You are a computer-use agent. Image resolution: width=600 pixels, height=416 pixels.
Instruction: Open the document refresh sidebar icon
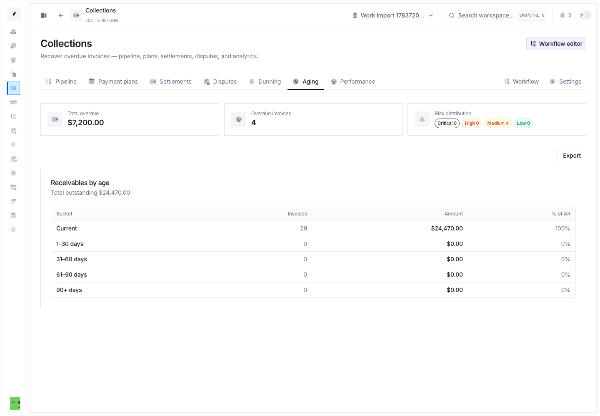[13, 159]
